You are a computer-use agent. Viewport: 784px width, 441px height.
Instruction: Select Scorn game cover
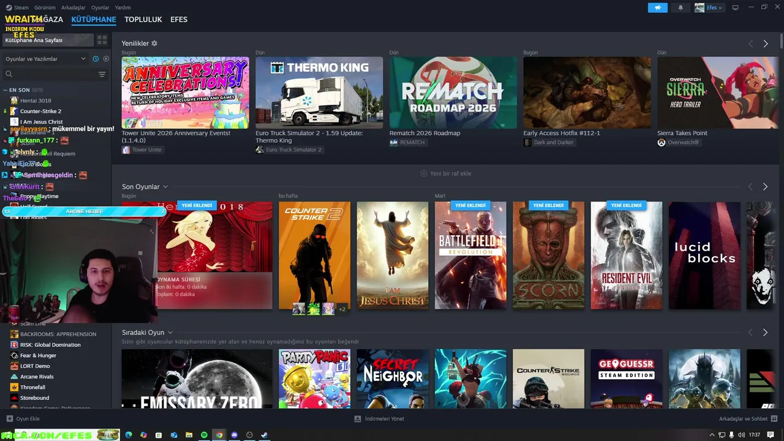549,255
